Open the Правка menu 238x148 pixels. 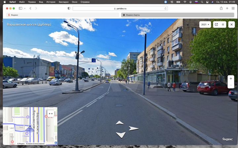(x=32, y=2)
